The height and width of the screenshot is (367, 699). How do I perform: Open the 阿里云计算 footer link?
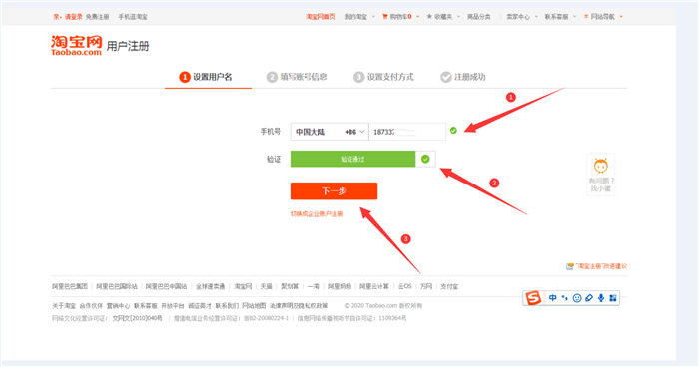374,286
